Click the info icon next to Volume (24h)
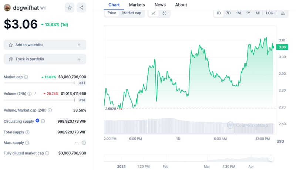Viewport: 296px width, 170px height. point(30,93)
